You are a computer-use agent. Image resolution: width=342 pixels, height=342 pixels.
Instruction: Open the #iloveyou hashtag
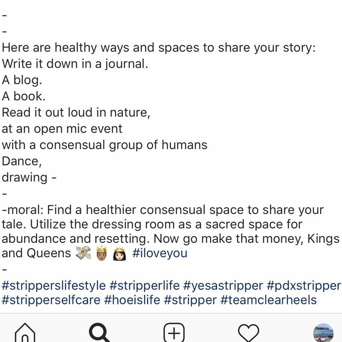coord(160,253)
